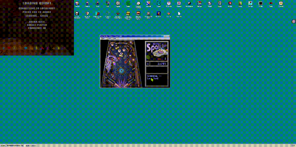The height and width of the screenshot is (147, 296).
Task: Click the taskbar clock
Action: pyautogui.click(x=293, y=146)
